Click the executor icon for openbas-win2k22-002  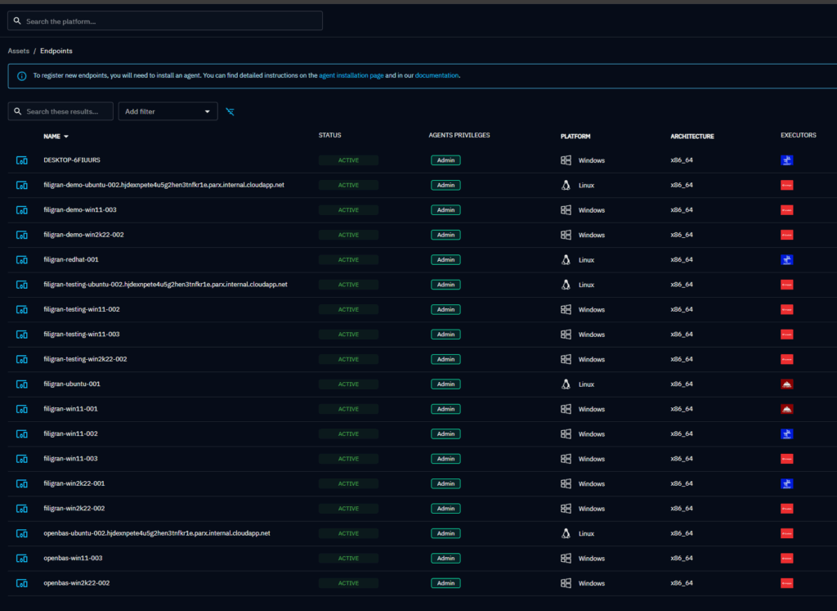point(786,583)
